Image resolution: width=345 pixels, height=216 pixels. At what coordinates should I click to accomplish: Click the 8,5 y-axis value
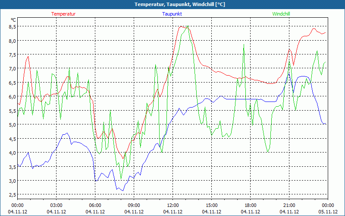13,26
